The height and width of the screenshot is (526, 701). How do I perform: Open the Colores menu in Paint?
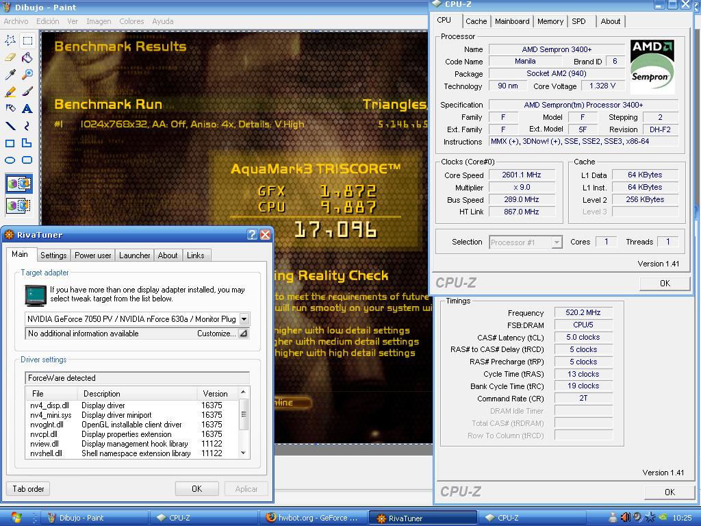(x=131, y=21)
